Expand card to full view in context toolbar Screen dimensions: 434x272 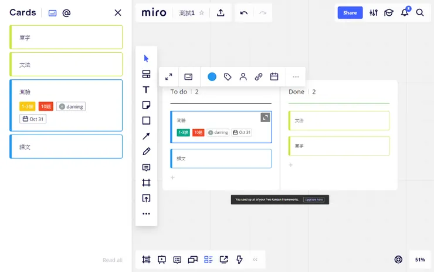pos(168,77)
